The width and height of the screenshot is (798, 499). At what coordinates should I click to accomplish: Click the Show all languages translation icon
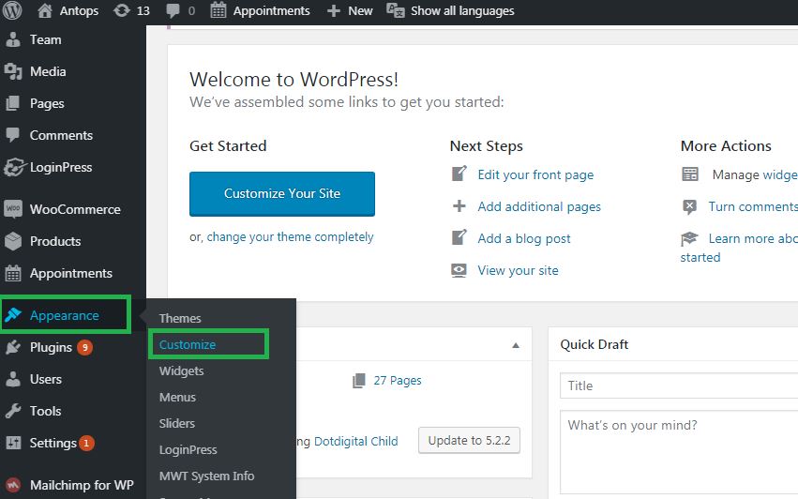coord(396,10)
